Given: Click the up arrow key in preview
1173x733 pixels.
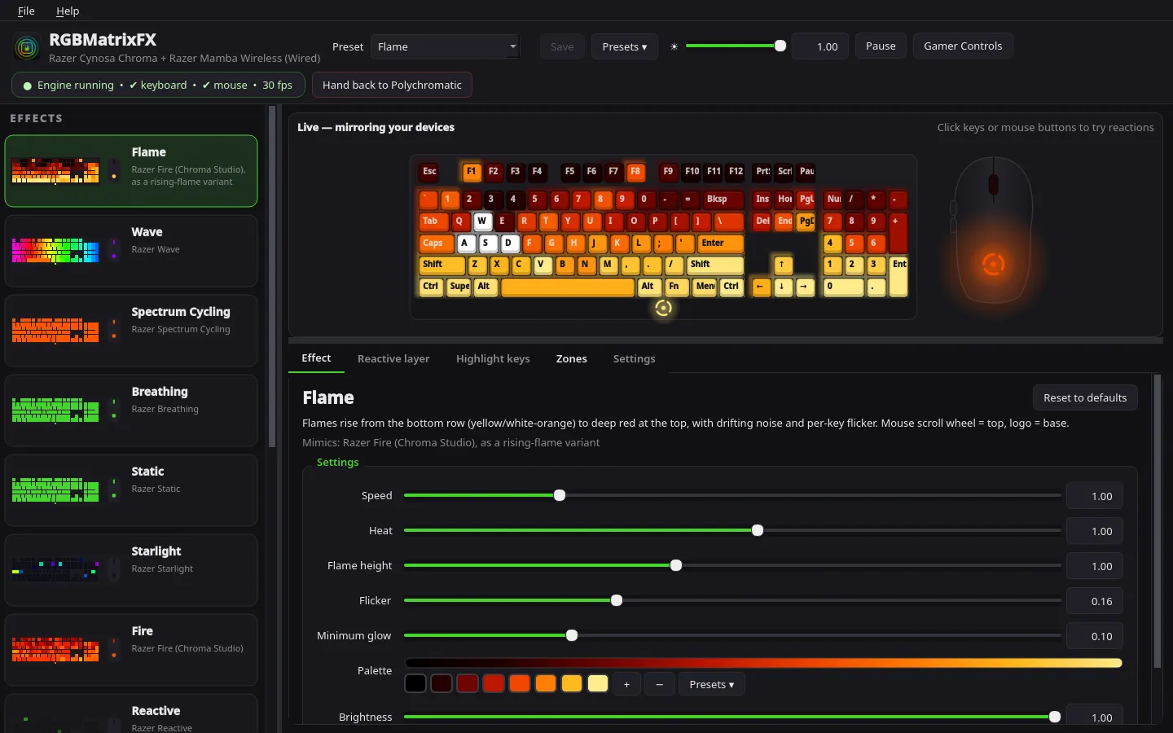Looking at the screenshot, I should (782, 265).
